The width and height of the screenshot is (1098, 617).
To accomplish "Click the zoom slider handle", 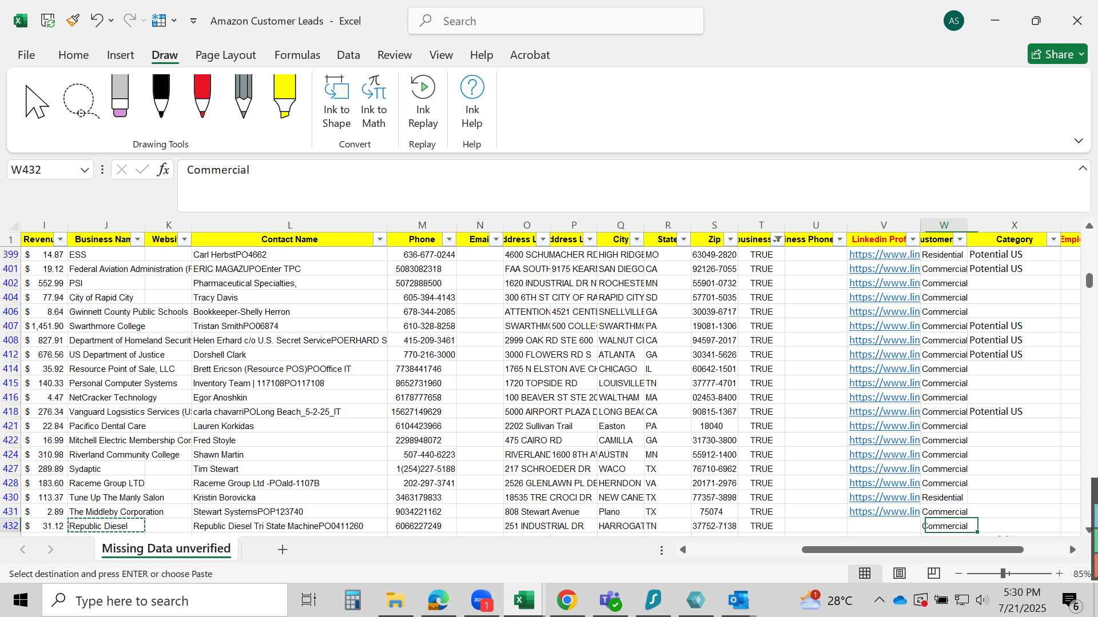I will pos(1003,573).
